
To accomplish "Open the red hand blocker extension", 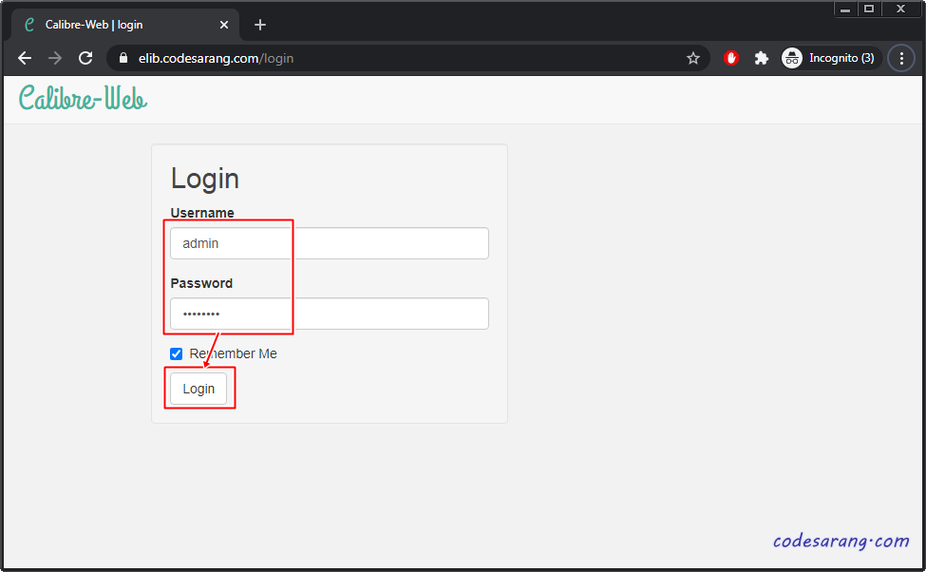I will [x=731, y=58].
